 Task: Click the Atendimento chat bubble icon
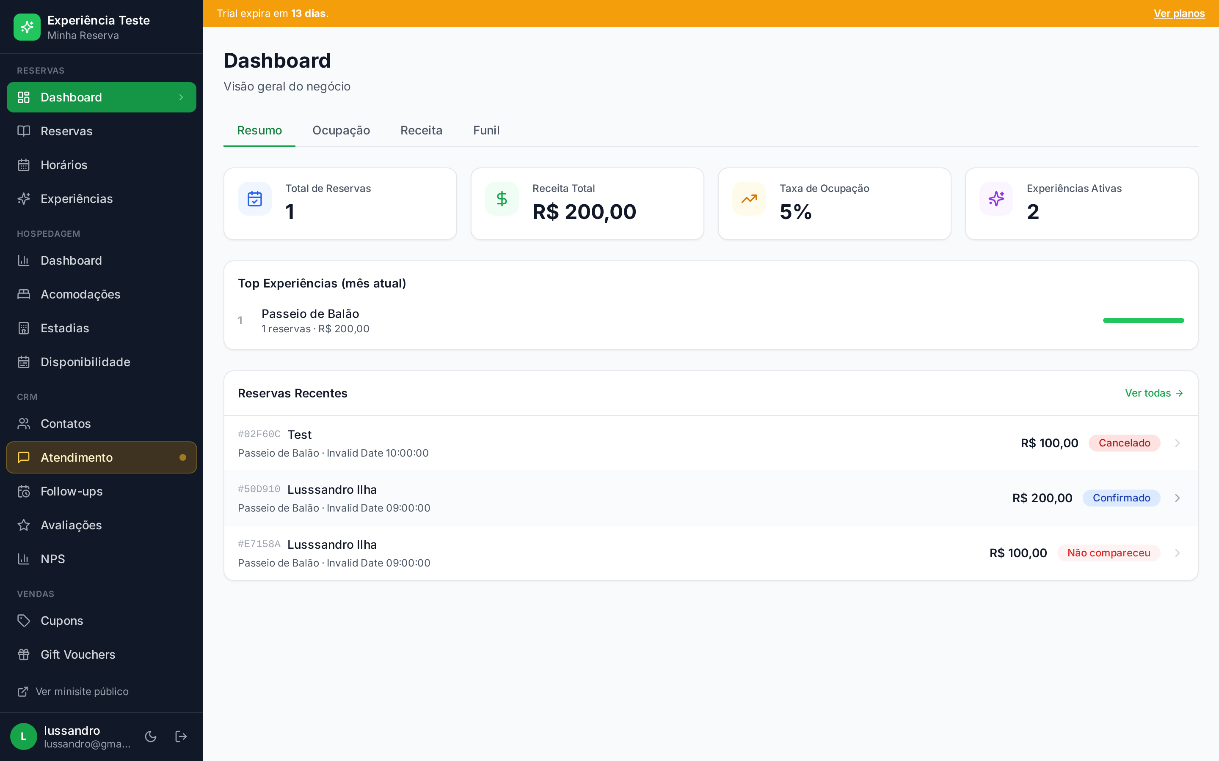(24, 457)
